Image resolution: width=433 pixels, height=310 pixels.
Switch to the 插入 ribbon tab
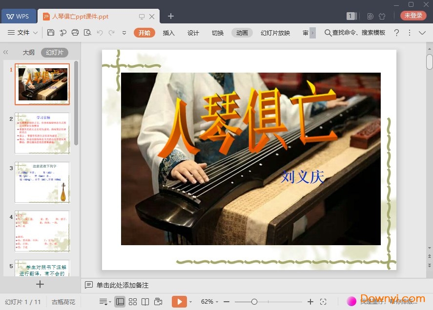pos(169,33)
